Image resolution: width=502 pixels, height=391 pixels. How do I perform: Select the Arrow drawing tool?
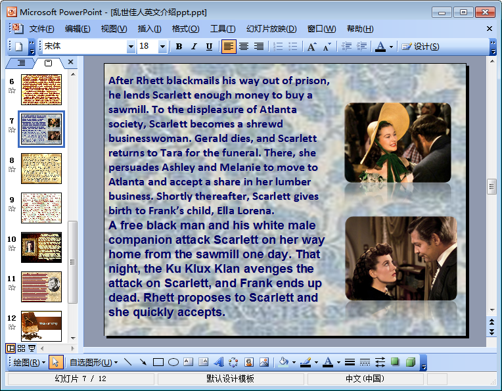(143, 362)
